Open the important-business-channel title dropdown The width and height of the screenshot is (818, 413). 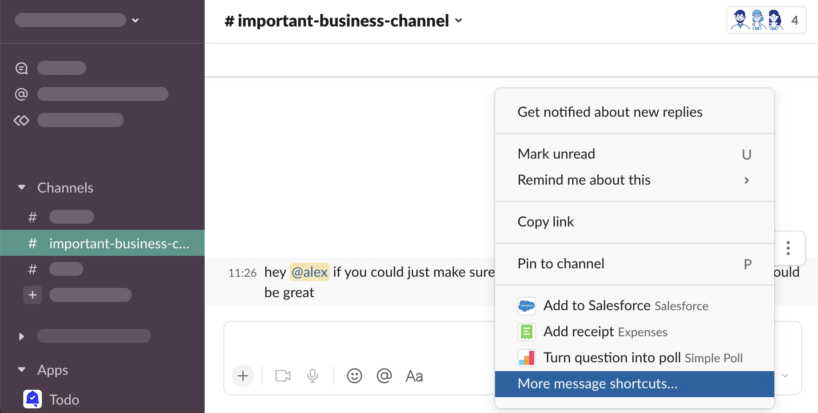pyautogui.click(x=343, y=21)
